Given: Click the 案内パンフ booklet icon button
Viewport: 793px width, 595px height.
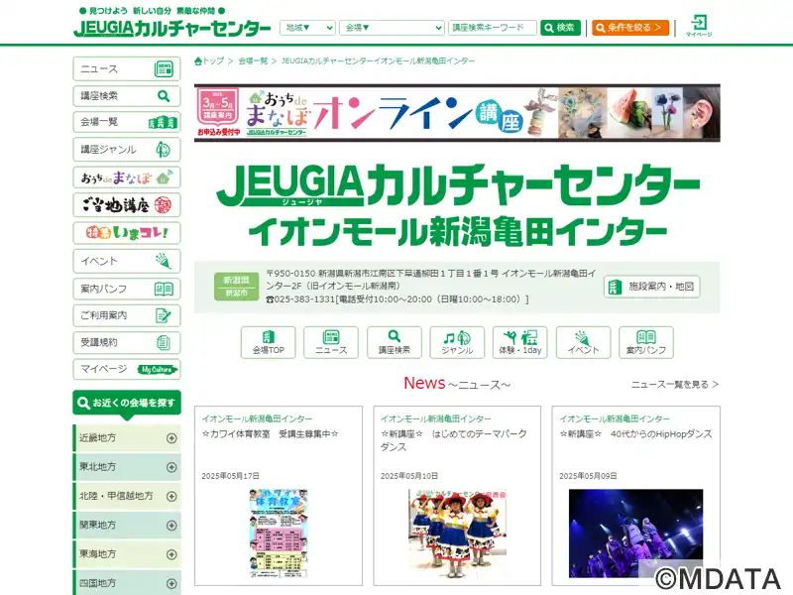Looking at the screenshot, I should pyautogui.click(x=646, y=342).
